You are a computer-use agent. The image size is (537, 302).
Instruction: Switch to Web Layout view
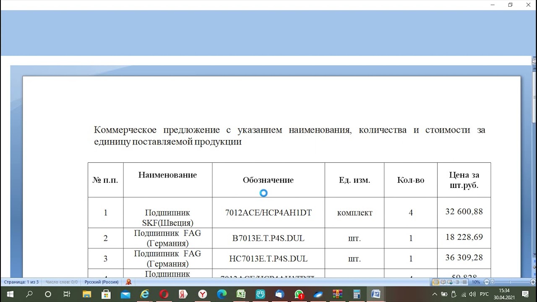(x=450, y=282)
